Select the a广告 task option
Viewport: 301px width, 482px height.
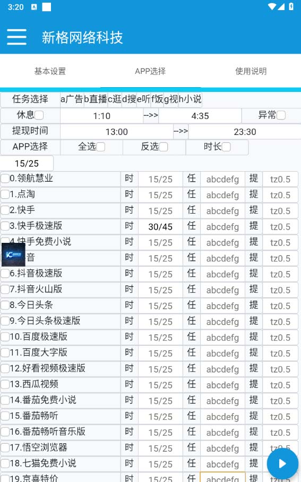tap(72, 99)
